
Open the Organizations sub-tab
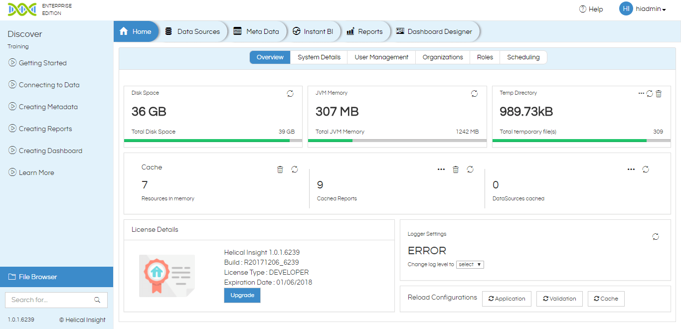(443, 57)
